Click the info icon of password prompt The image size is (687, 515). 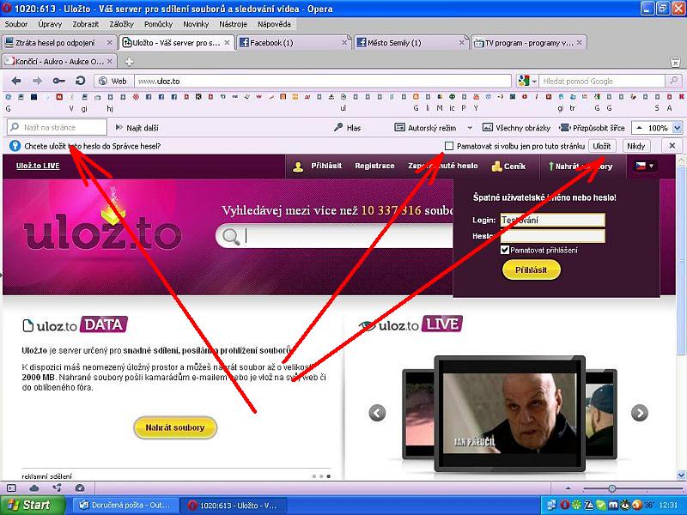point(15,146)
